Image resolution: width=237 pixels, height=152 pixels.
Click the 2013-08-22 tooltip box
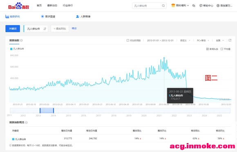pos(180,96)
